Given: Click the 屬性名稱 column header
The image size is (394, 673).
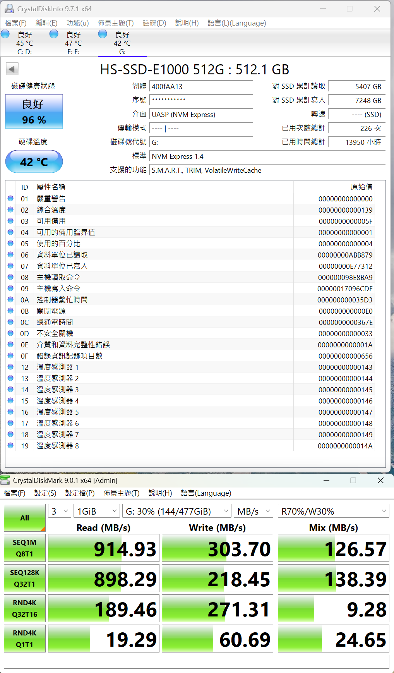Looking at the screenshot, I should click(164, 187).
